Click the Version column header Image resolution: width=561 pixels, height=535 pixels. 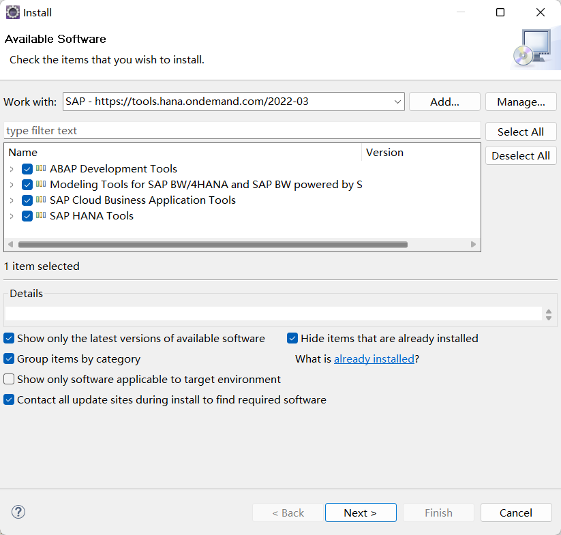[x=421, y=153]
